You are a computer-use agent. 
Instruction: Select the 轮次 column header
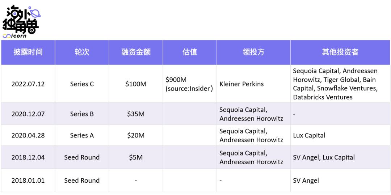pos(82,52)
